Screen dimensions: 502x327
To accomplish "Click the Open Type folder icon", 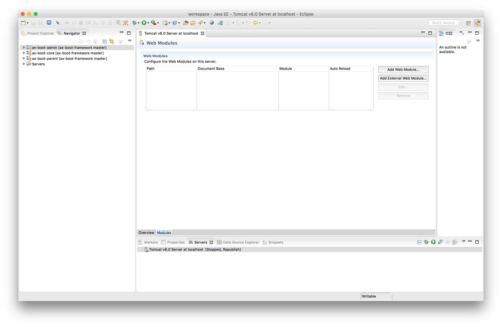I will 186,23.
